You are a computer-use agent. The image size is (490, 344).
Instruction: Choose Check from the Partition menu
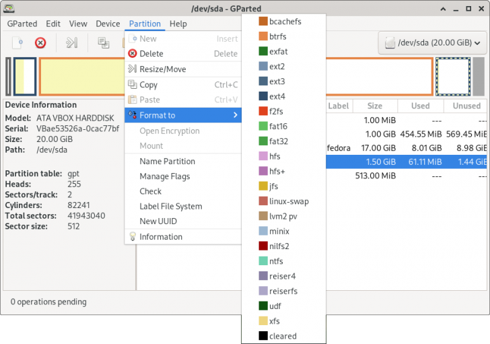(183, 191)
